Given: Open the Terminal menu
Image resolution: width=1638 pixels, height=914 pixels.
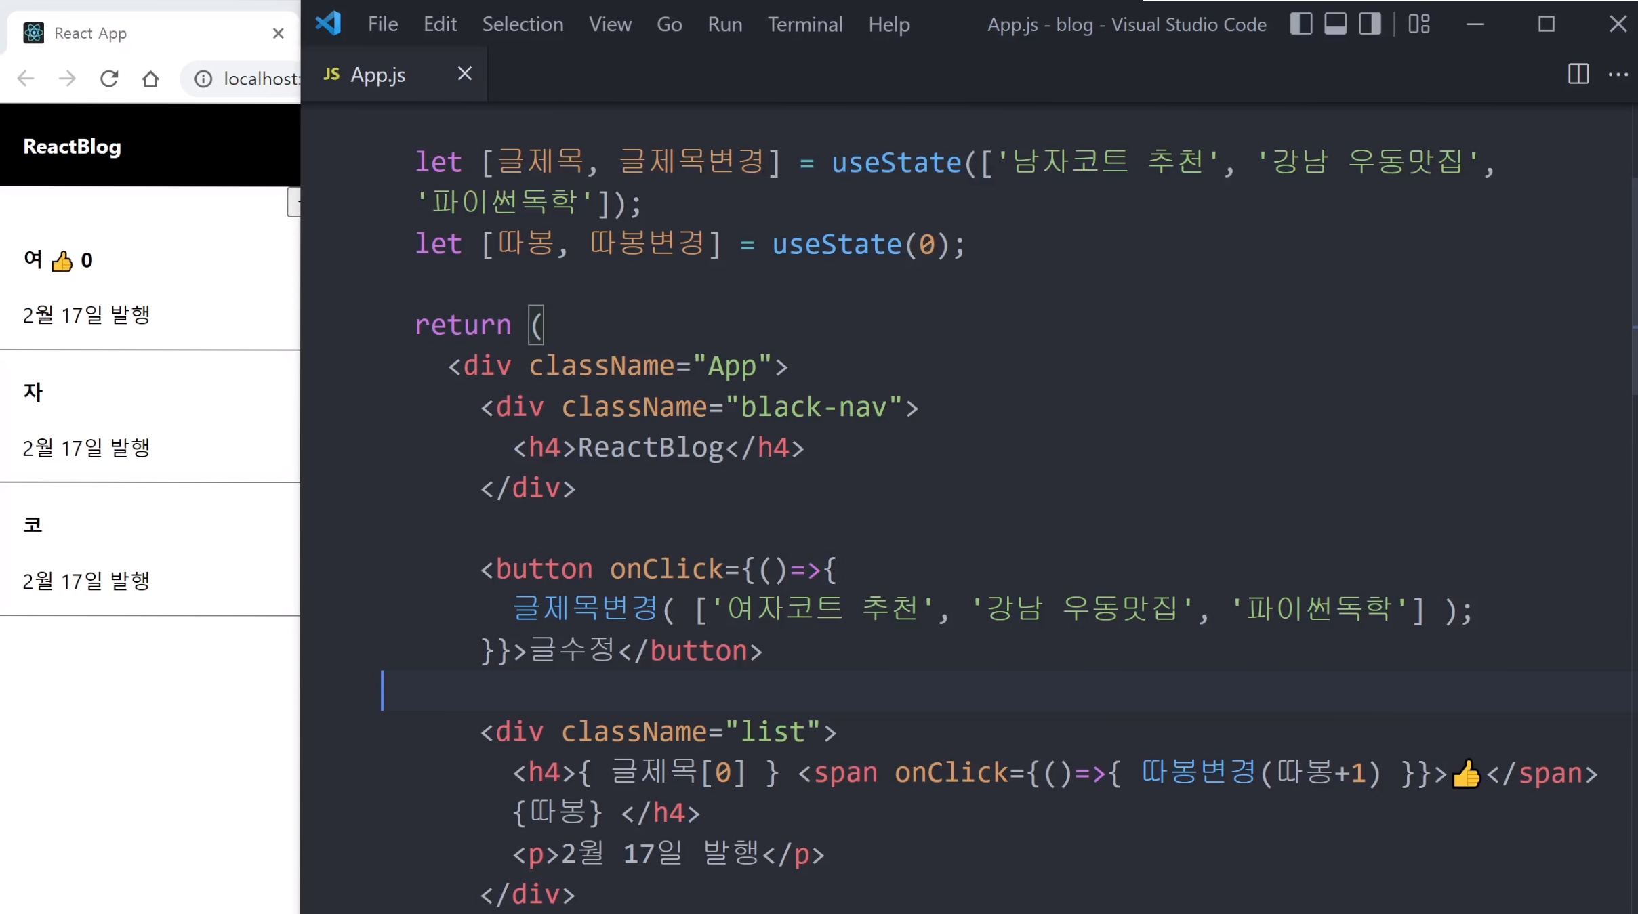Looking at the screenshot, I should (804, 24).
